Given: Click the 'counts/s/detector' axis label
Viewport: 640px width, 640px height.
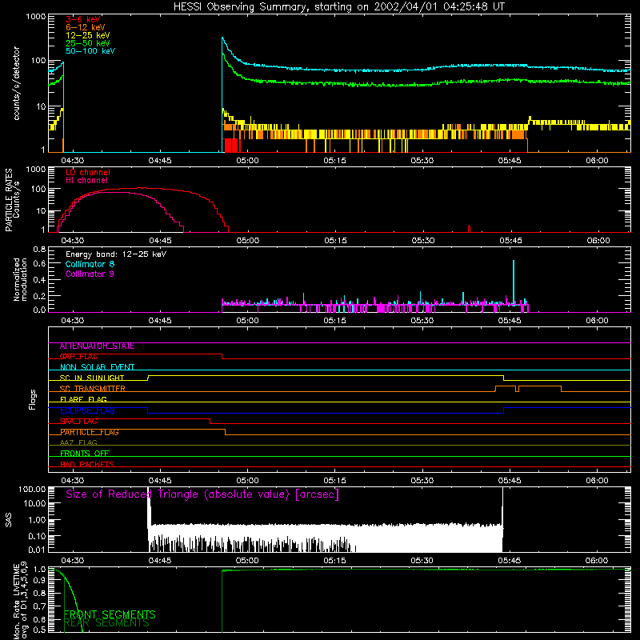Looking at the screenshot, I should (16, 83).
